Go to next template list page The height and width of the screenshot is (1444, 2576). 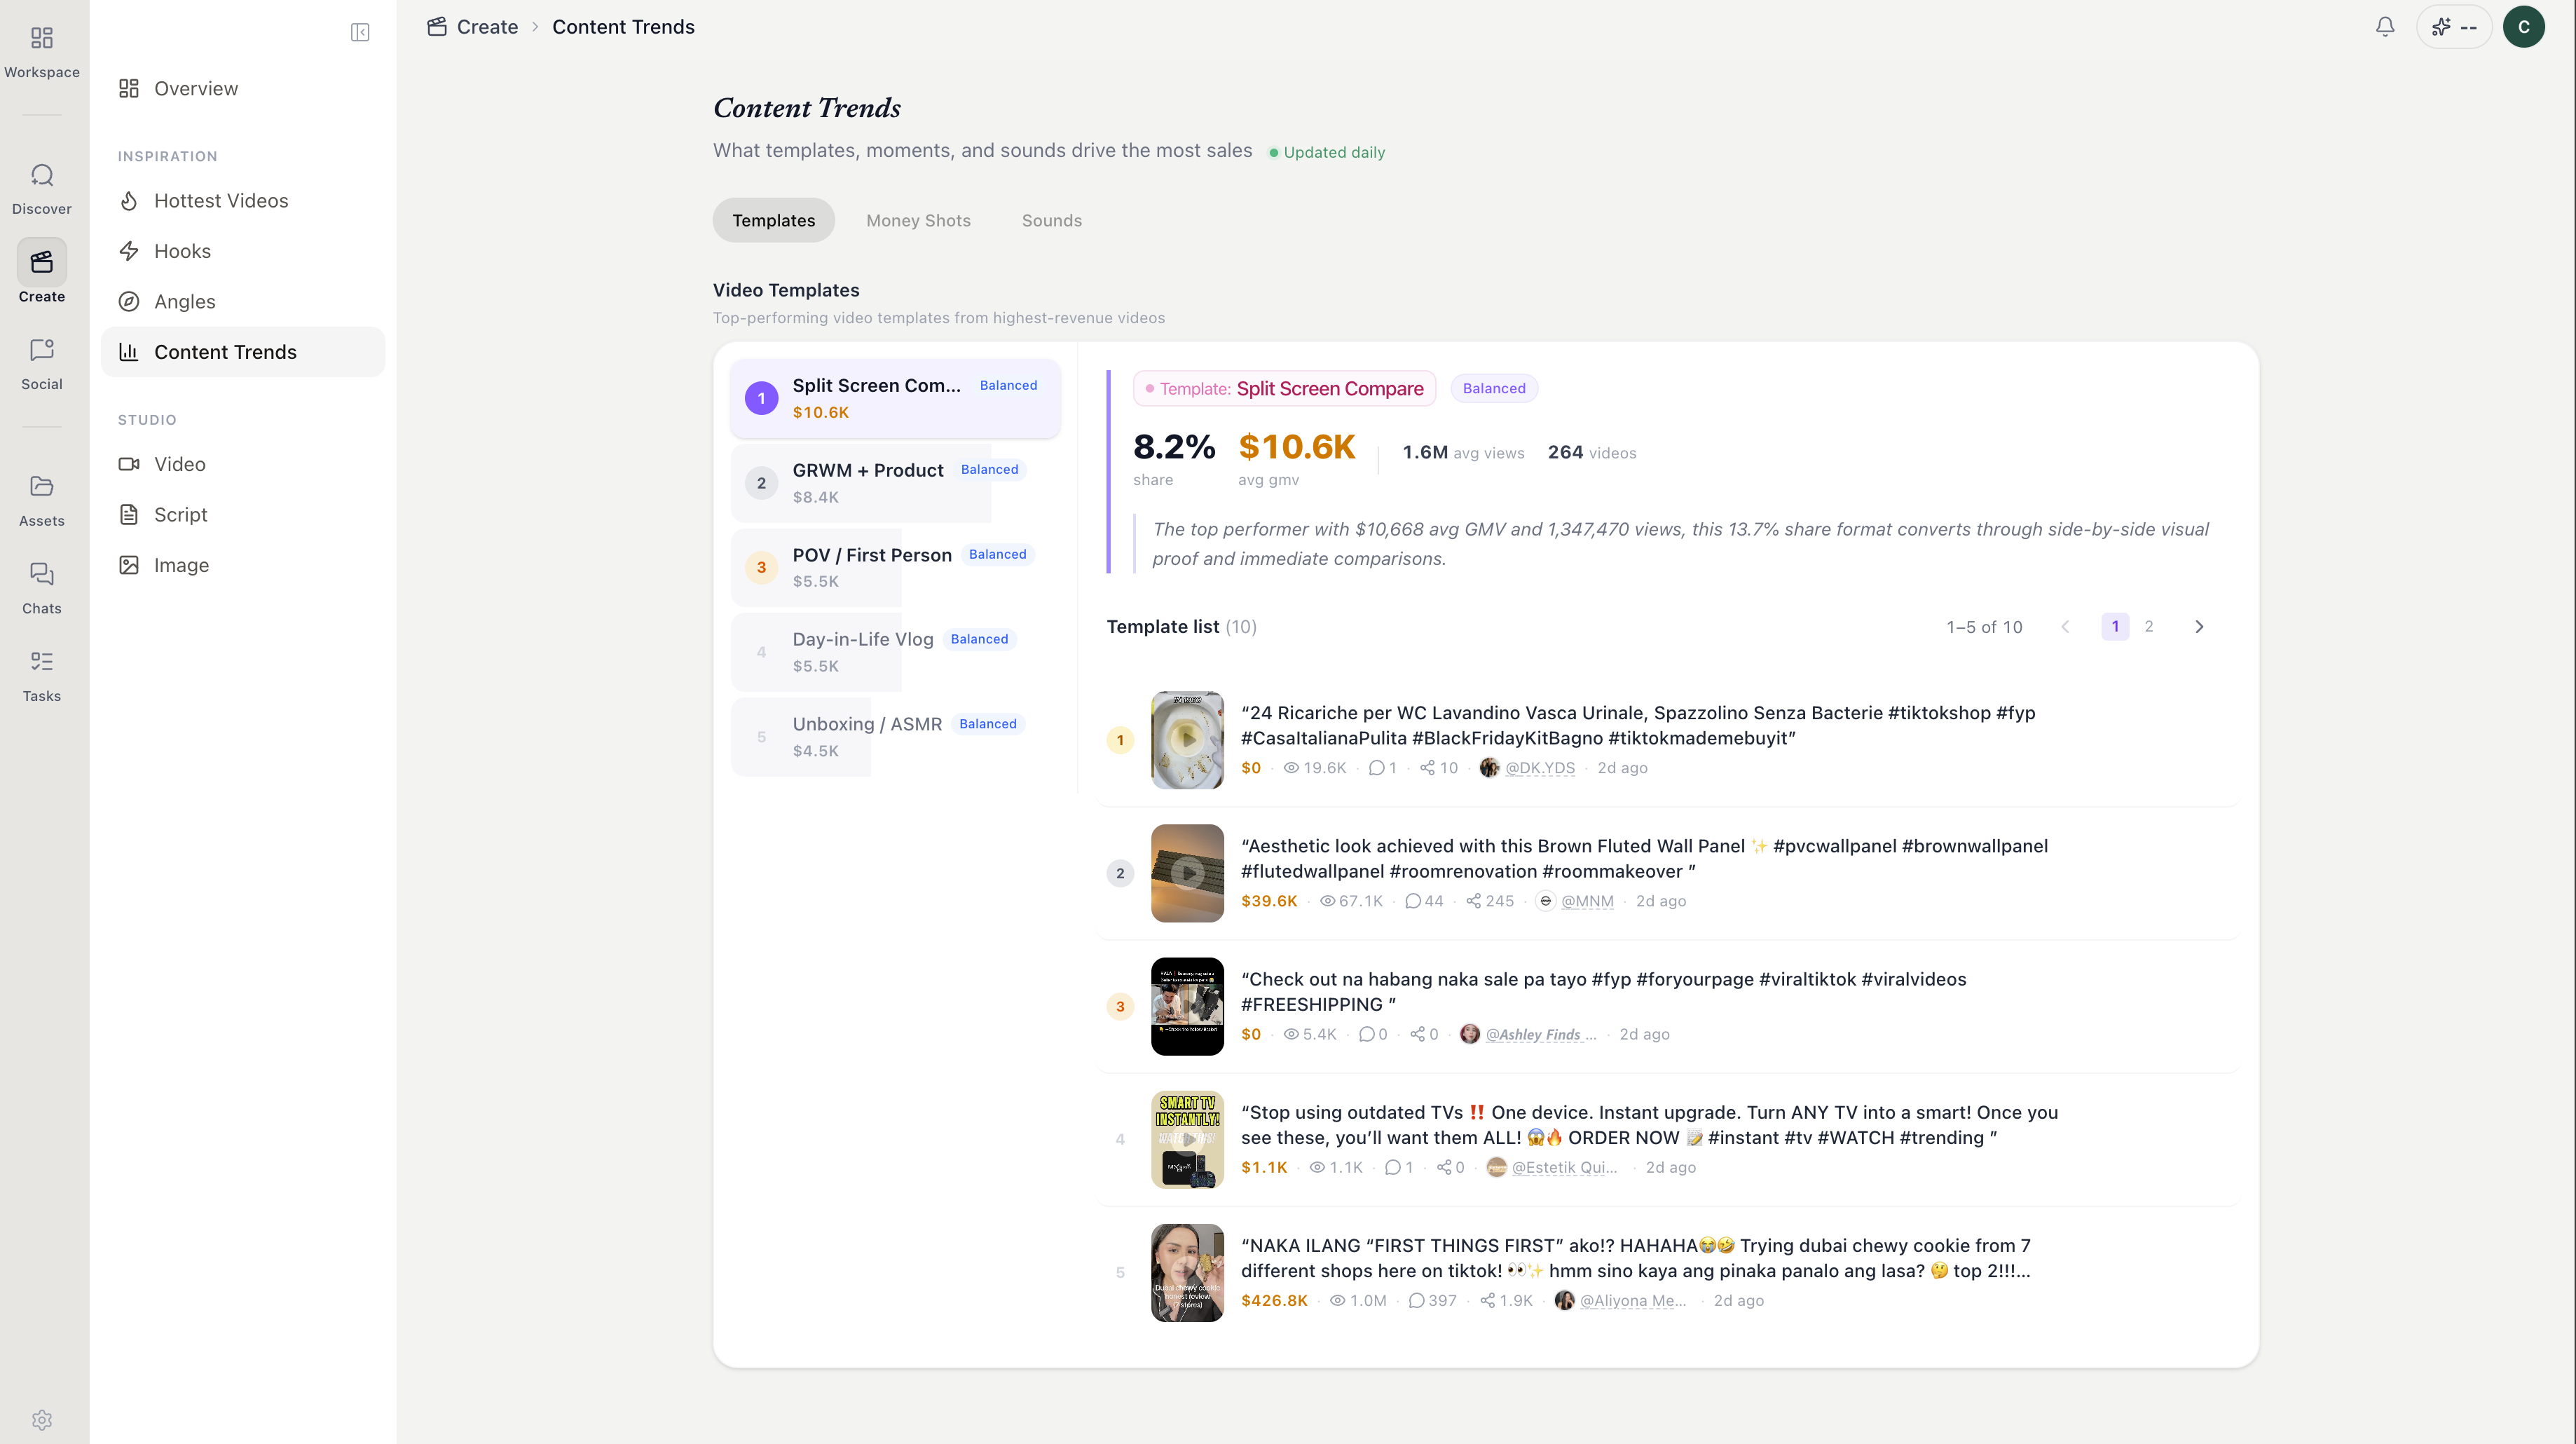pos(2199,627)
